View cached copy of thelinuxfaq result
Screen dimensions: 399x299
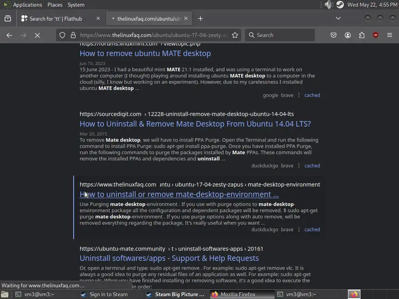coord(312,230)
